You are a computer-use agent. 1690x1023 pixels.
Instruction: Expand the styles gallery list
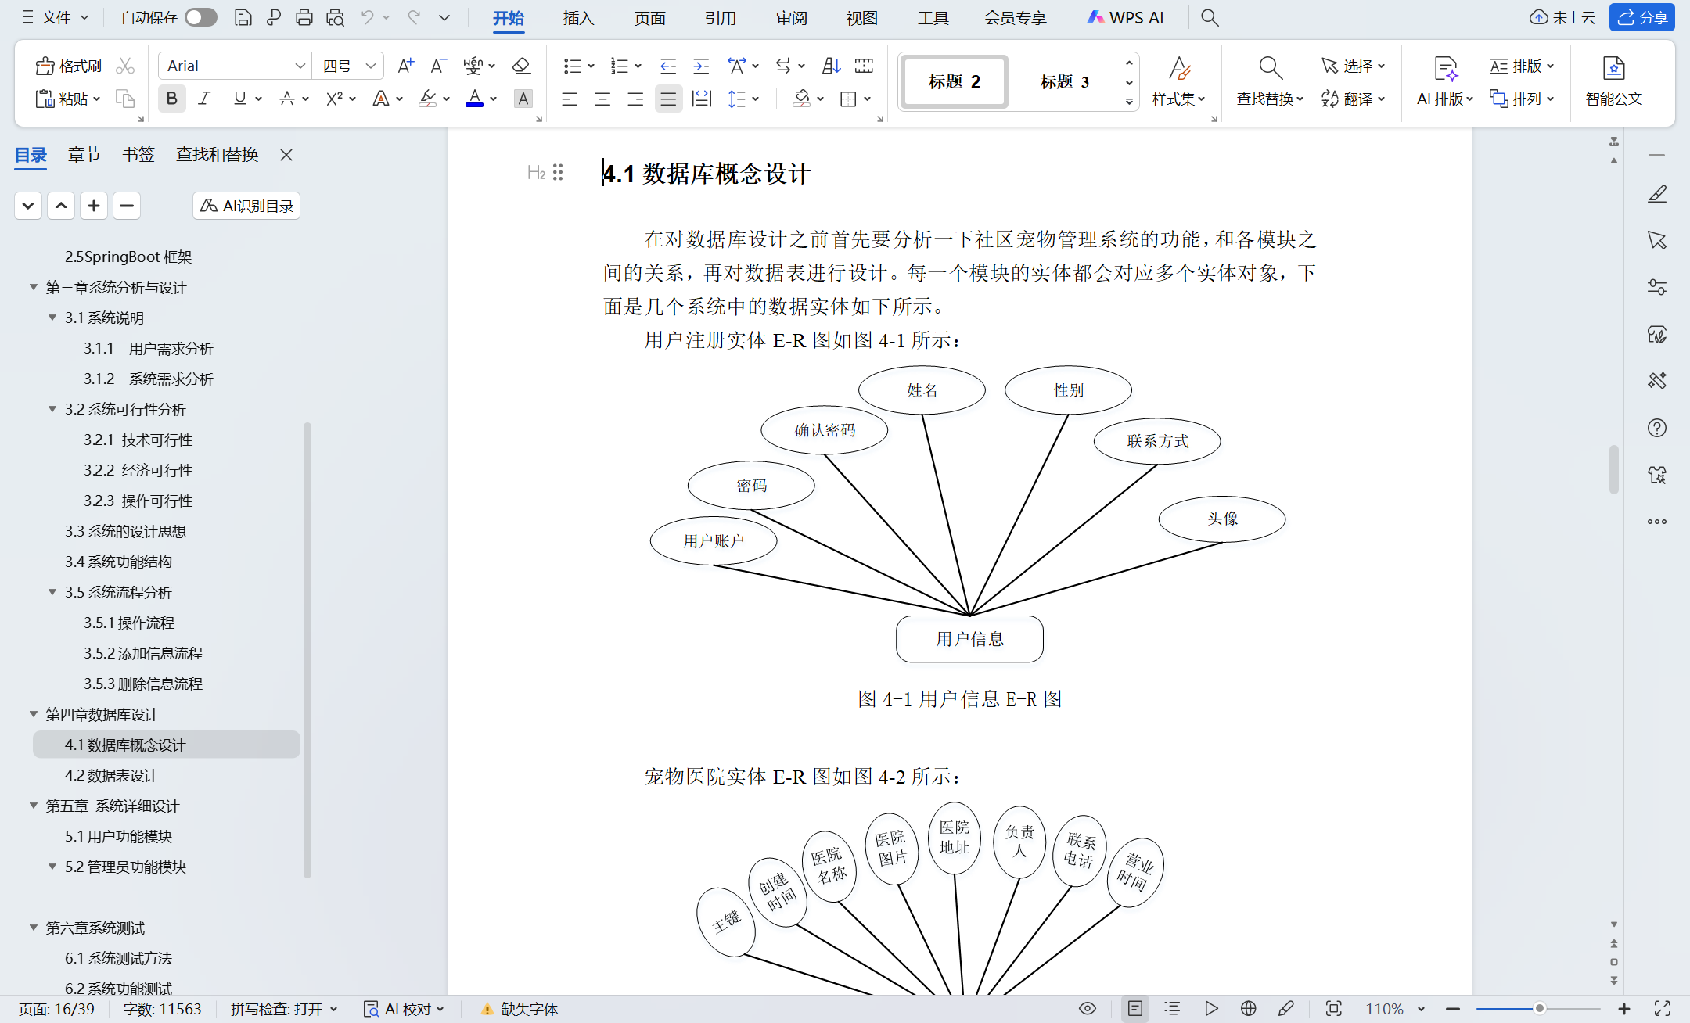1129,102
